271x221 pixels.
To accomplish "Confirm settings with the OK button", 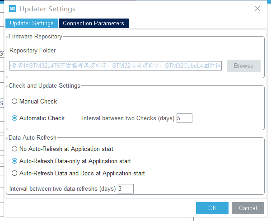I will click(x=212, y=208).
